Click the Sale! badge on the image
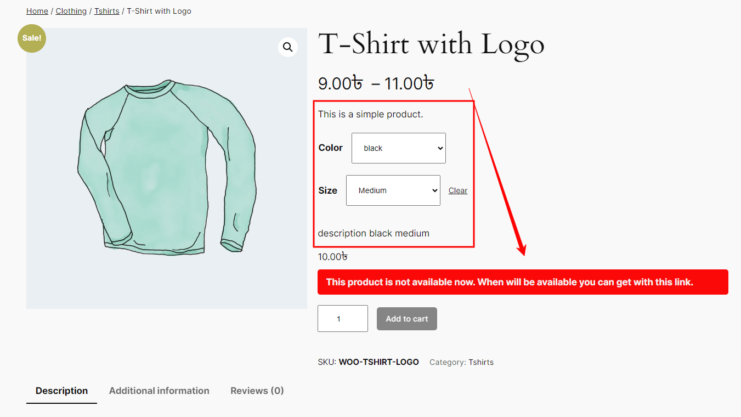Screen dimensions: 741x417 pos(32,38)
